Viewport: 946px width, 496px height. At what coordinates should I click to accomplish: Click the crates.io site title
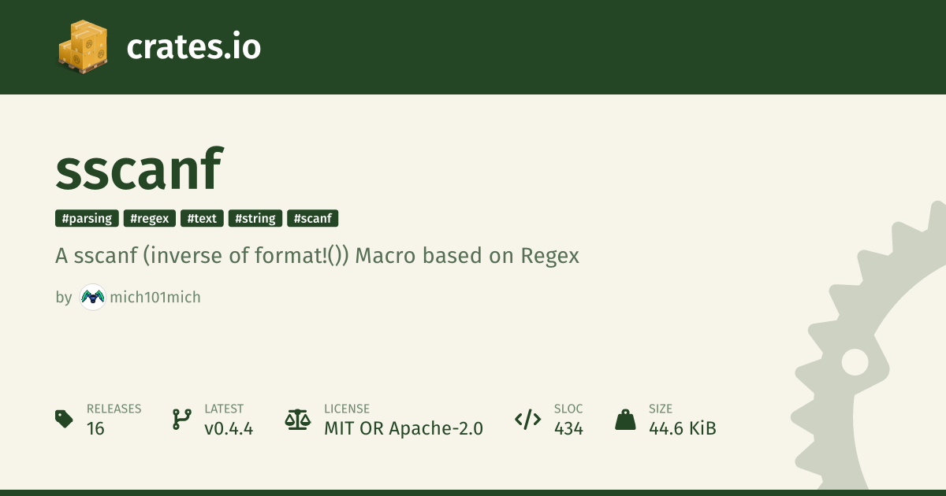[x=193, y=47]
